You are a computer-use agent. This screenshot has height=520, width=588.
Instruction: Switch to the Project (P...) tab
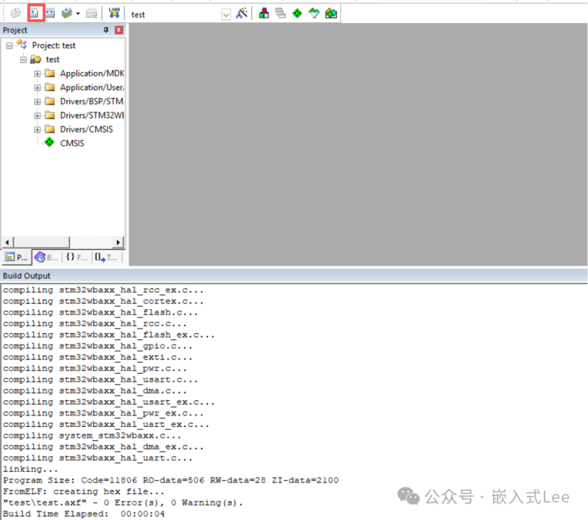click(x=16, y=257)
